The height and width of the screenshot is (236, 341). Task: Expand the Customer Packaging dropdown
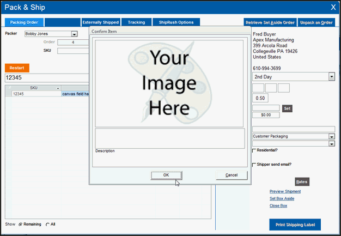point(331,136)
